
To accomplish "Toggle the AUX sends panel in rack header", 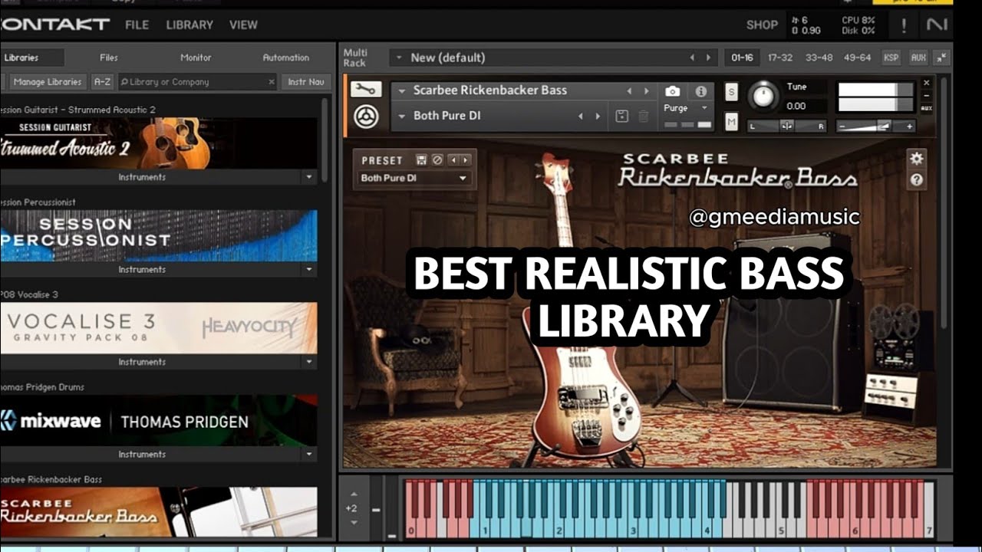I will click(918, 58).
